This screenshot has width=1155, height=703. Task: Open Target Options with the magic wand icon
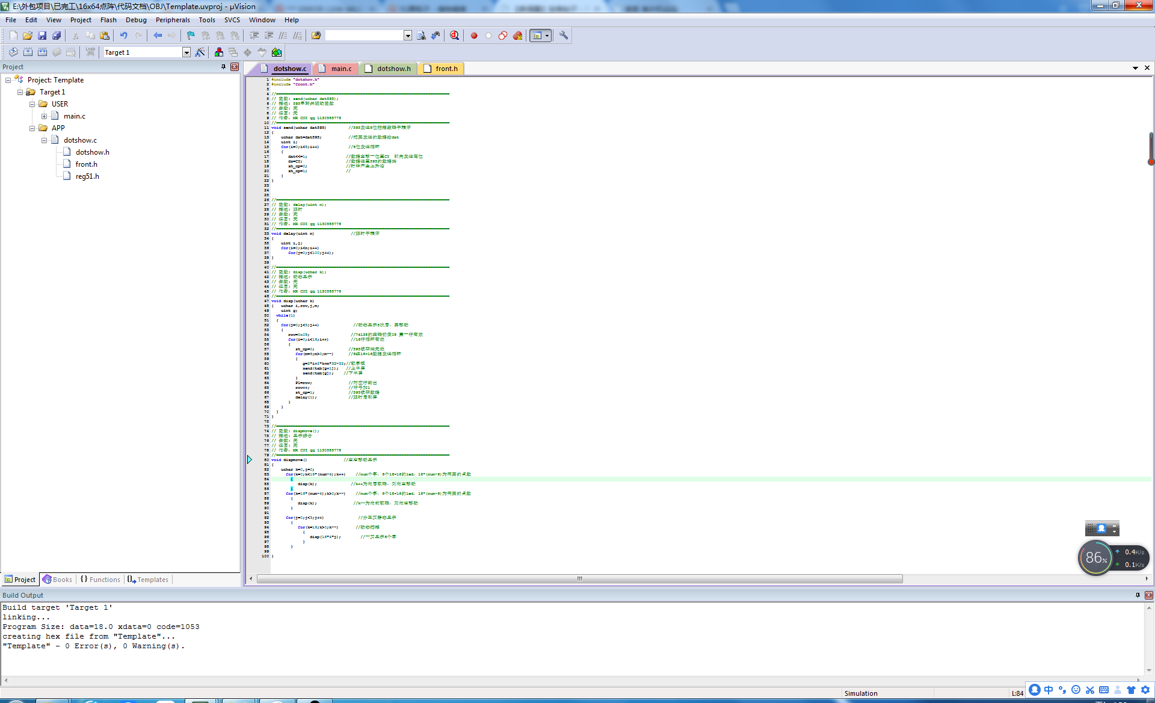pyautogui.click(x=200, y=52)
